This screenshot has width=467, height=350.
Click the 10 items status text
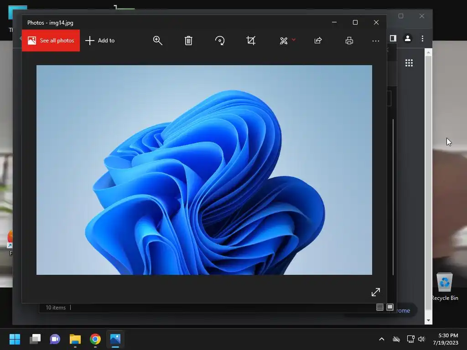point(56,308)
